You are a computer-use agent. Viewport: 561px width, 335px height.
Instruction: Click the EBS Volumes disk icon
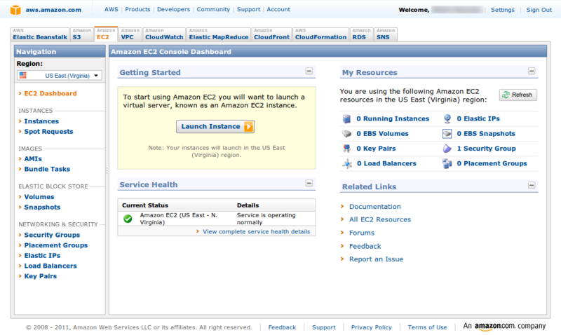pyautogui.click(x=346, y=134)
